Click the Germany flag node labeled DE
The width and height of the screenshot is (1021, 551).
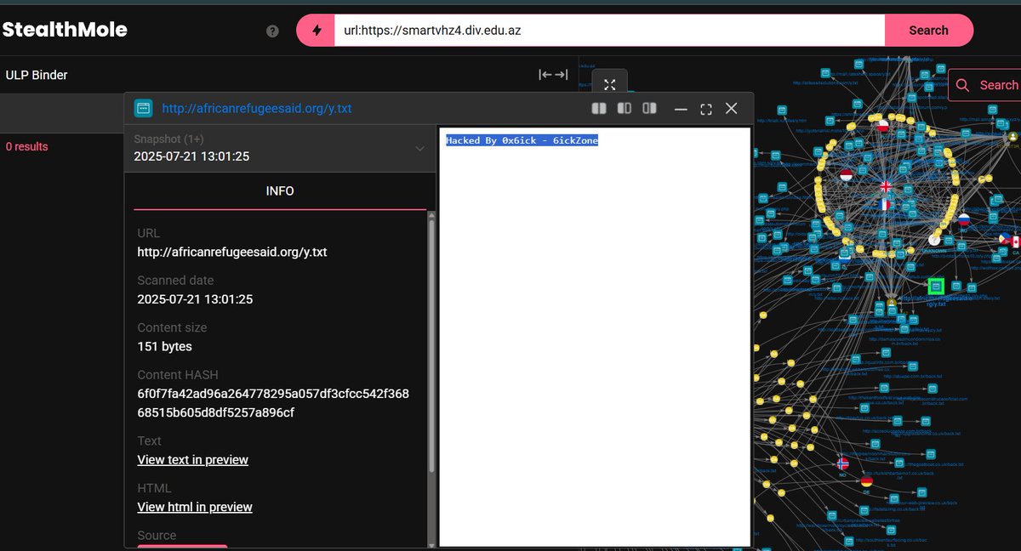[x=867, y=481]
